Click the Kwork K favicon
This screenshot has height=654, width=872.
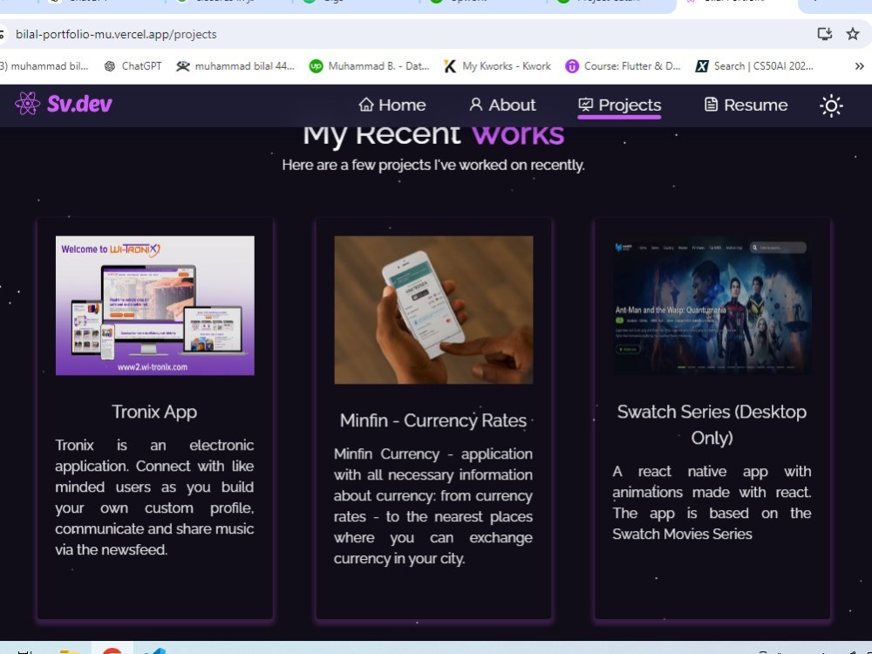click(x=450, y=66)
